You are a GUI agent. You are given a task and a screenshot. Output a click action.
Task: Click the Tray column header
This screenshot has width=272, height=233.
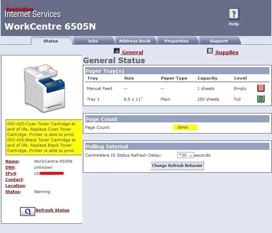(93, 78)
